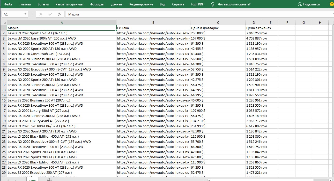Click the Share person icon
This screenshot has height=181, width=334.
point(300,4)
